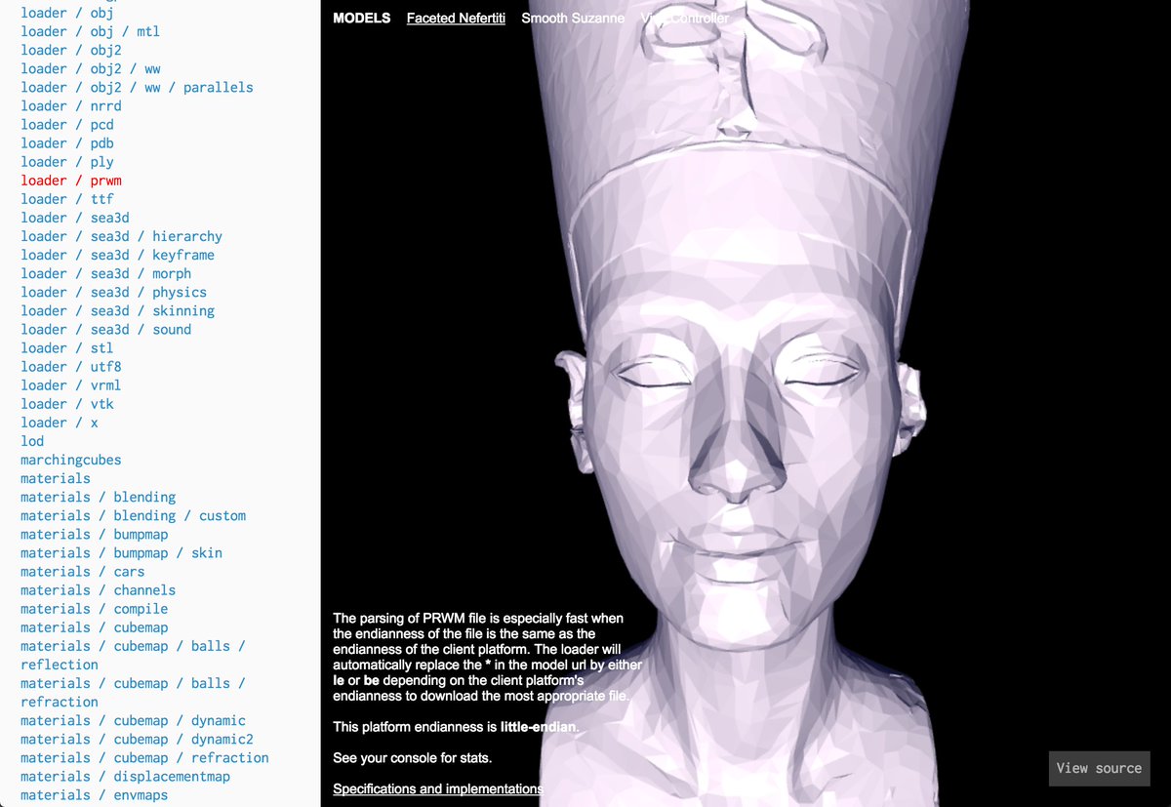Image resolution: width=1171 pixels, height=807 pixels.
Task: Open the loader / pdb example
Action: 67,142
